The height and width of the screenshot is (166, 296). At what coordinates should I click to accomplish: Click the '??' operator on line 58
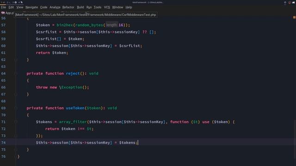pyautogui.click(x=145, y=32)
